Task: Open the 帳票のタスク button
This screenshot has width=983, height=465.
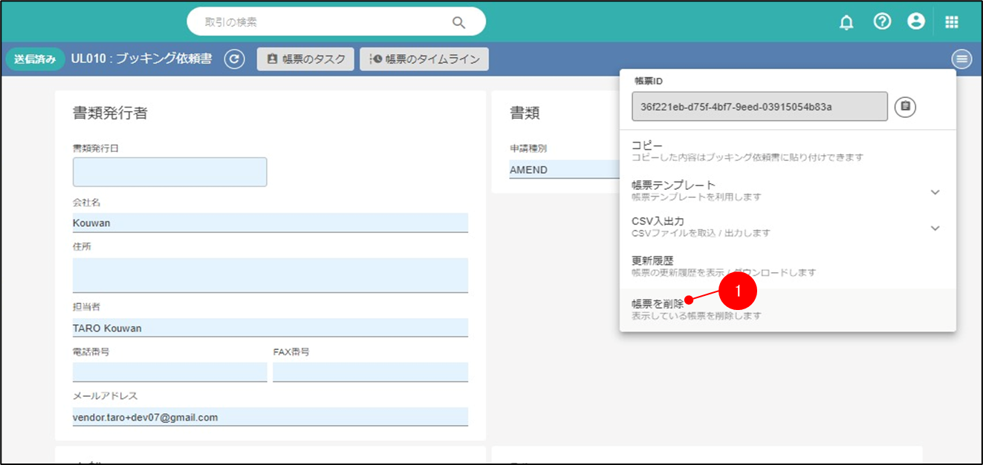Action: click(305, 59)
